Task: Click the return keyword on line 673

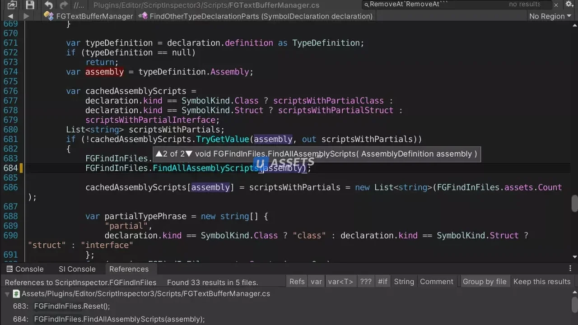Action: pos(100,62)
